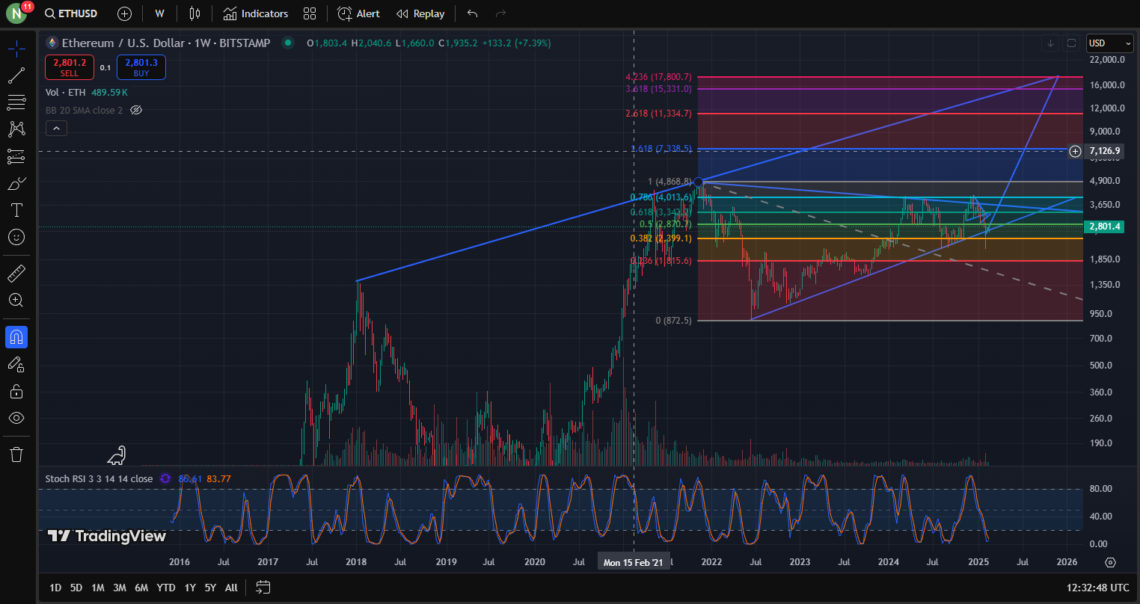The height and width of the screenshot is (604, 1140).
Task: Add alert at the 7,126.9 price
Action: 1075,151
